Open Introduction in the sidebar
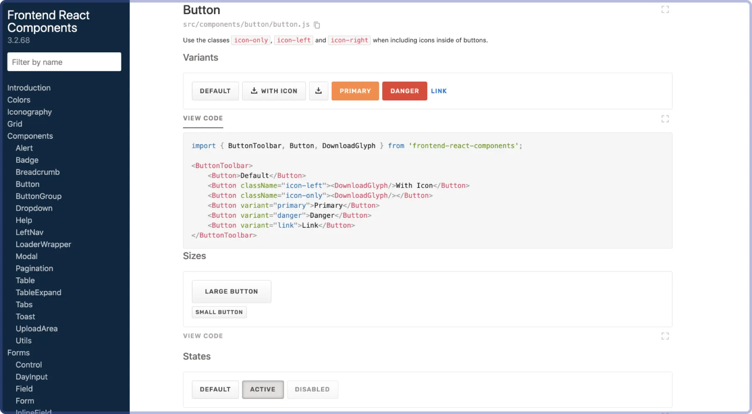This screenshot has height=414, width=752. coord(29,88)
